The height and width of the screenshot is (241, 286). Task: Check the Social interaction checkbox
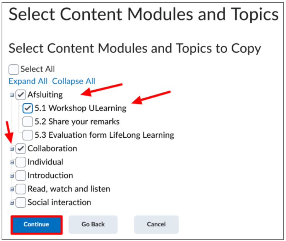(x=20, y=202)
